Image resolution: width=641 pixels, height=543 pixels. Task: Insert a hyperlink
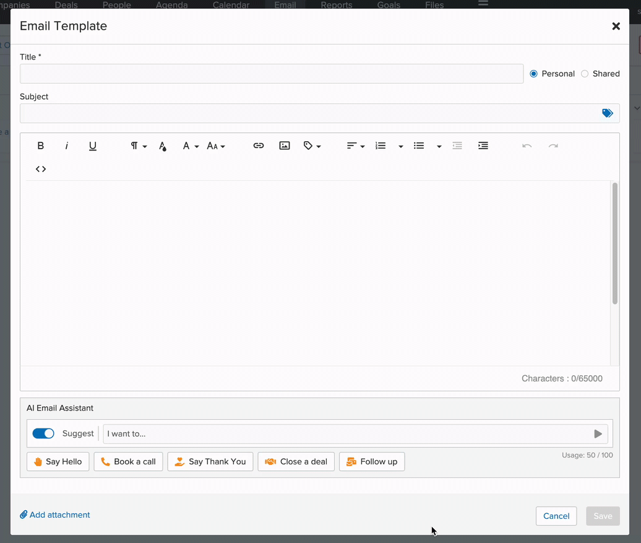pyautogui.click(x=258, y=146)
